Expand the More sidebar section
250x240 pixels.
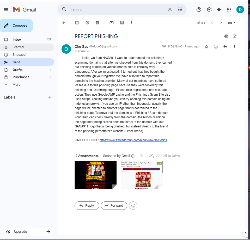pos(27,85)
